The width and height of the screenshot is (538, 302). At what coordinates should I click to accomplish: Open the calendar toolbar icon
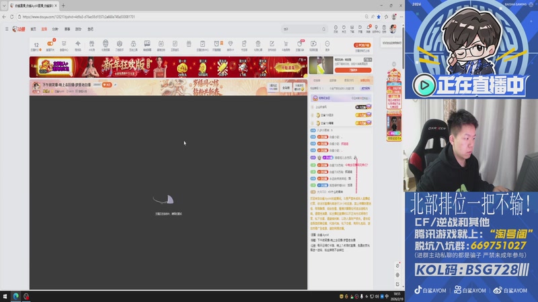tap(161, 44)
